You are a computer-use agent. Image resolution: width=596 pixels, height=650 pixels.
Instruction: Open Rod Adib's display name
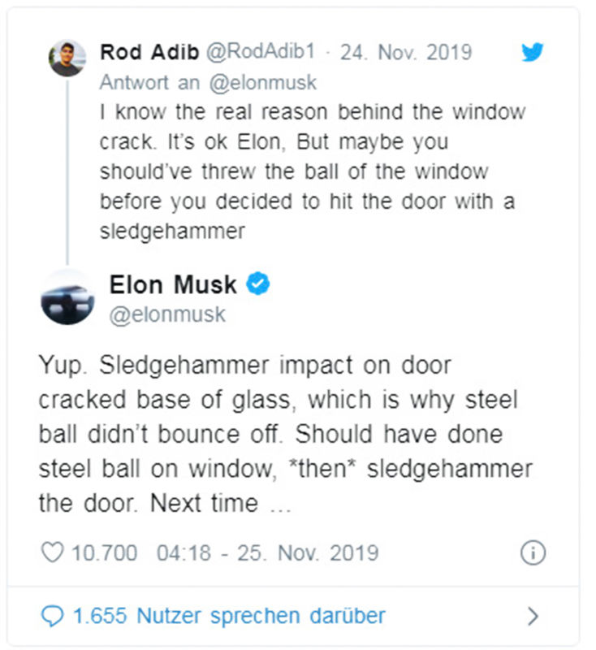click(x=149, y=52)
